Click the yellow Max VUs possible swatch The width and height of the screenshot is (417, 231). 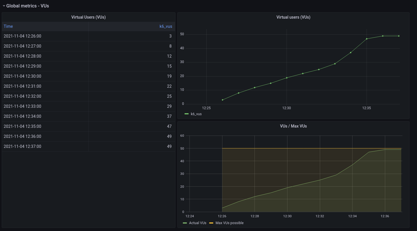pos(211,223)
